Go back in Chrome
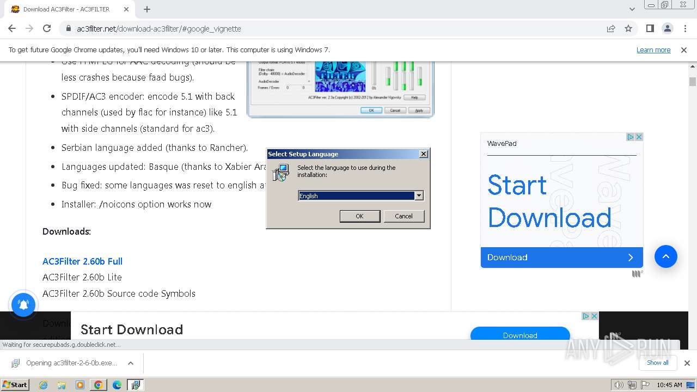 point(12,28)
